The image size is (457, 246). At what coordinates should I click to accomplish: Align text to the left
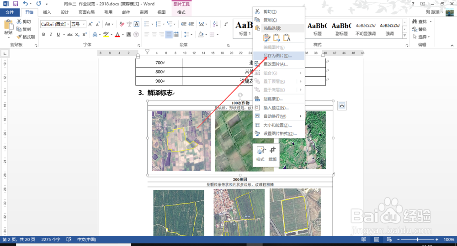coord(147,35)
